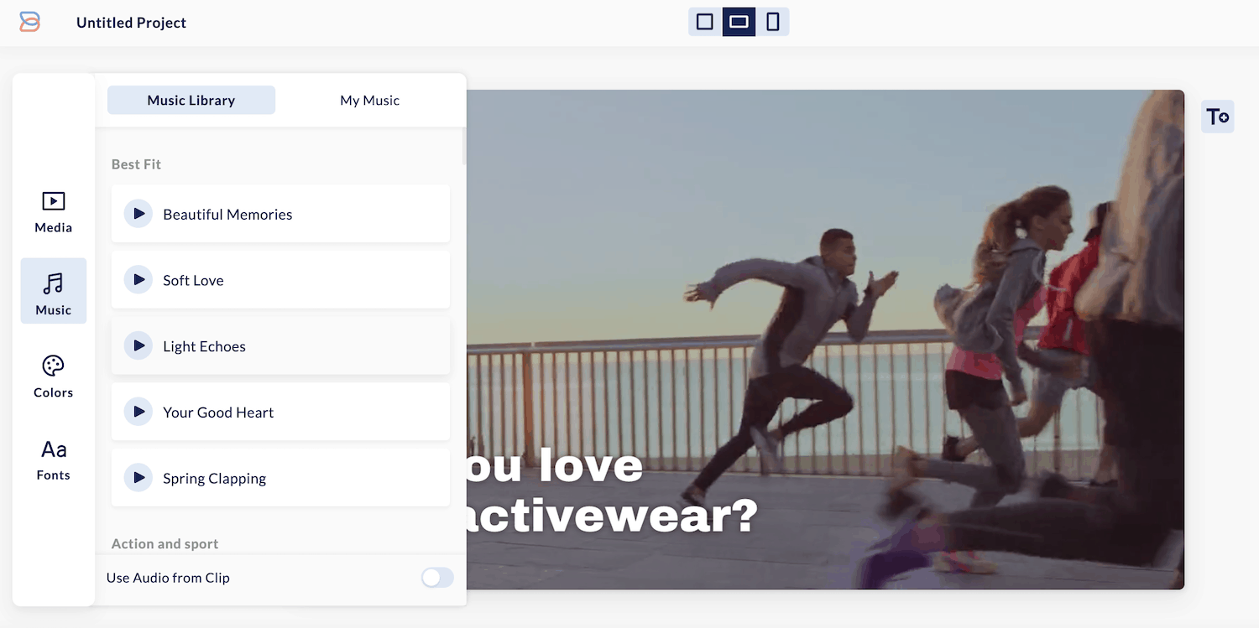Play the Light Echoes track preview
The image size is (1259, 628).
(138, 346)
